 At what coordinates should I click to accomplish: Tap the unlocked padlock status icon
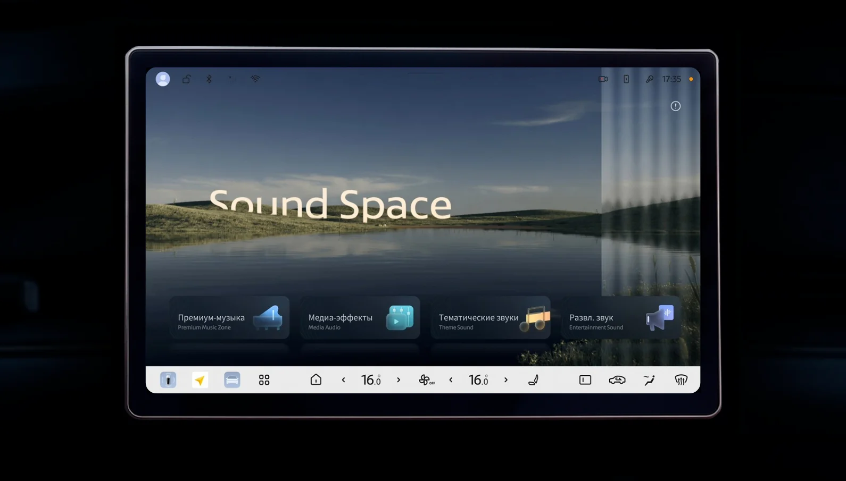pos(186,79)
